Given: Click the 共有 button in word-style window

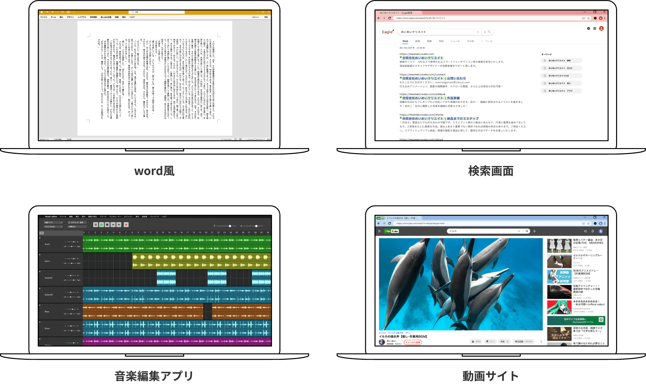Looking at the screenshot, I should pyautogui.click(x=266, y=17).
